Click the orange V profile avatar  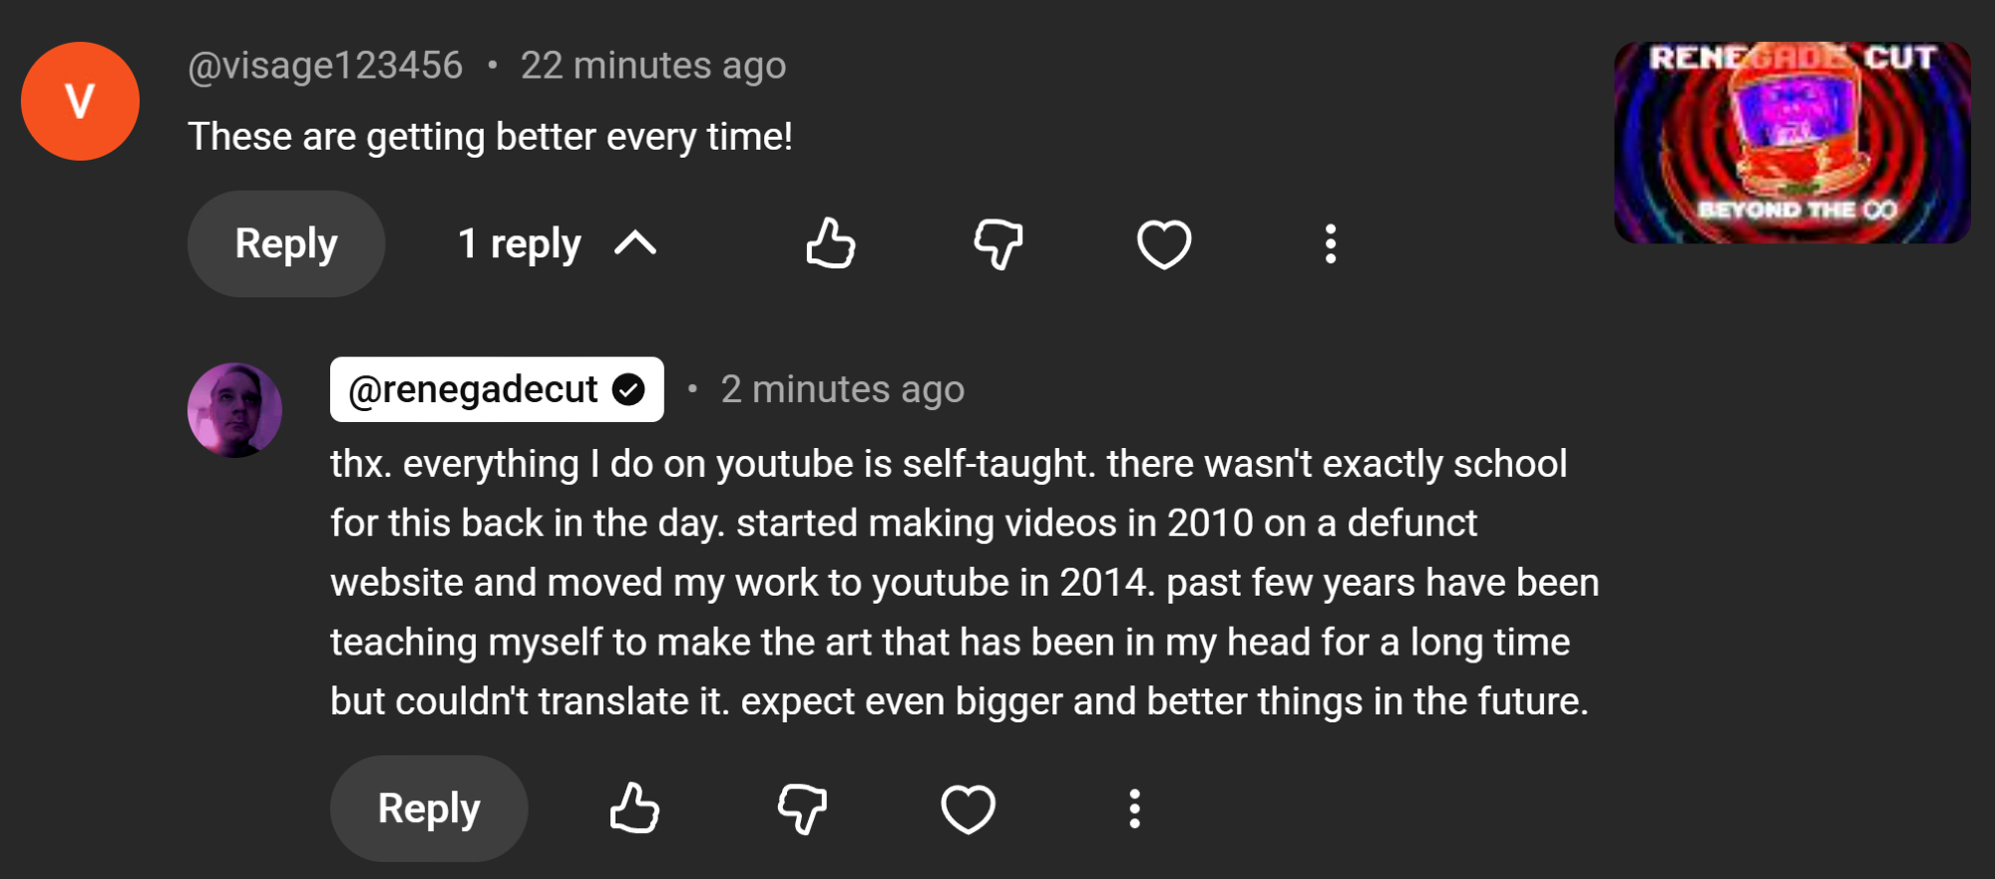pyautogui.click(x=80, y=101)
